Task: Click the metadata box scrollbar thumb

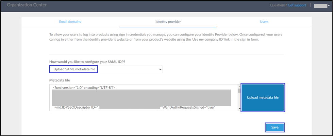Action: click(239, 91)
